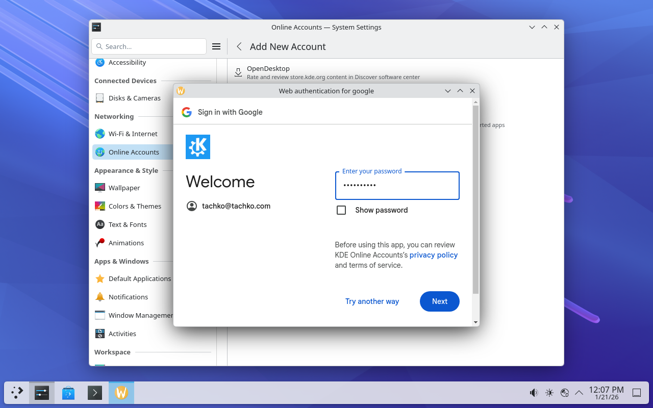653x408 pixels.
Task: Open Colors & Themes settings icon
Action: click(x=100, y=206)
